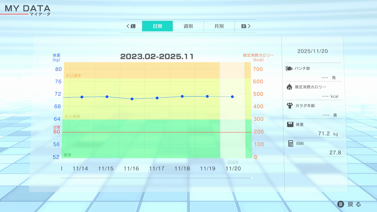This screenshot has width=377, height=212.
Task: Click the flexing figure body age icon
Action: point(289,105)
